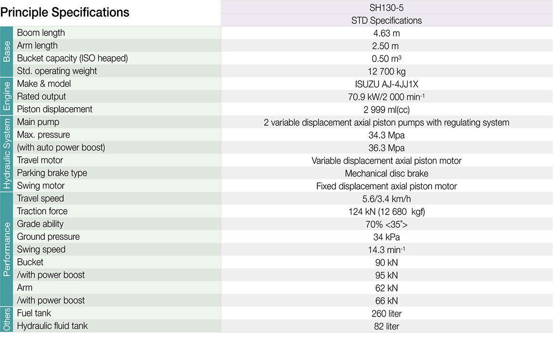Click the Boom length row label
Screen dimensions: 554x348
(x=41, y=33)
